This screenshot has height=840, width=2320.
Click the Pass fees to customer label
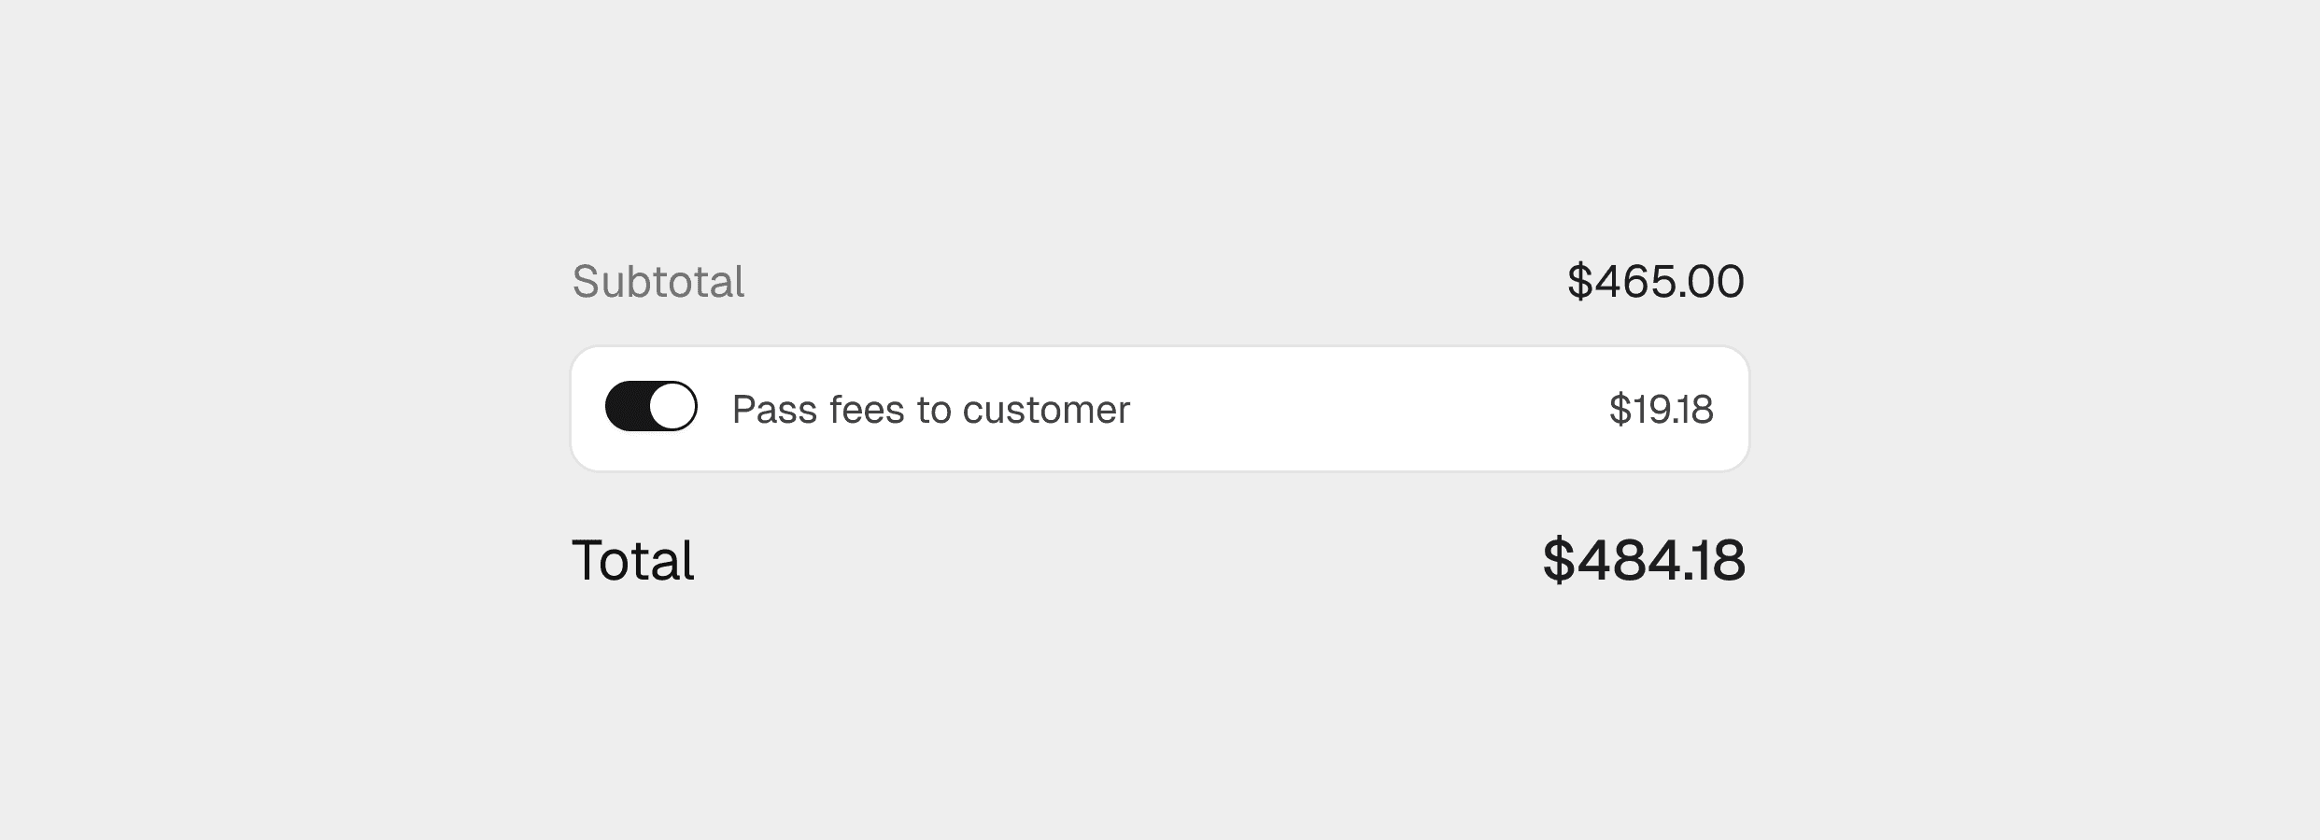(930, 408)
